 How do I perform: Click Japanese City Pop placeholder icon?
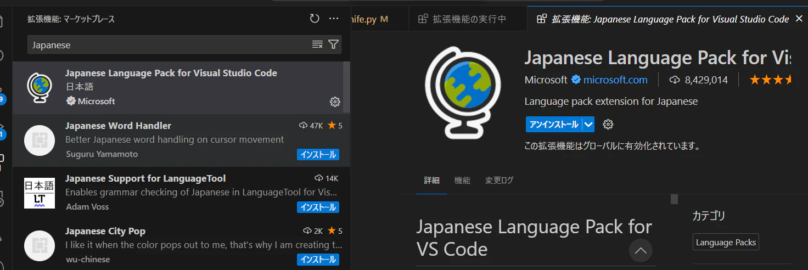(40, 246)
